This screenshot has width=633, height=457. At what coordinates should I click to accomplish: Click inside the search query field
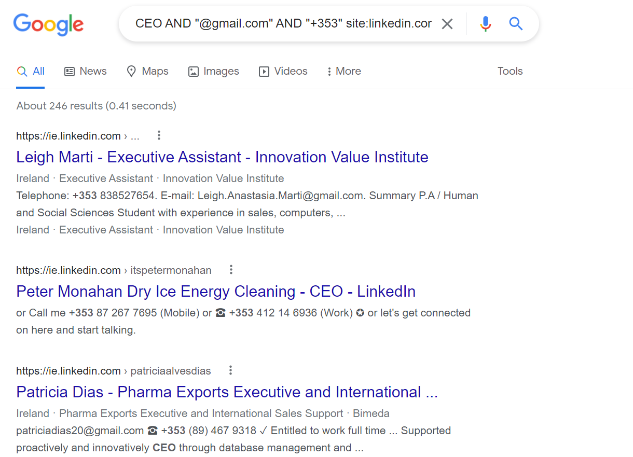(283, 24)
